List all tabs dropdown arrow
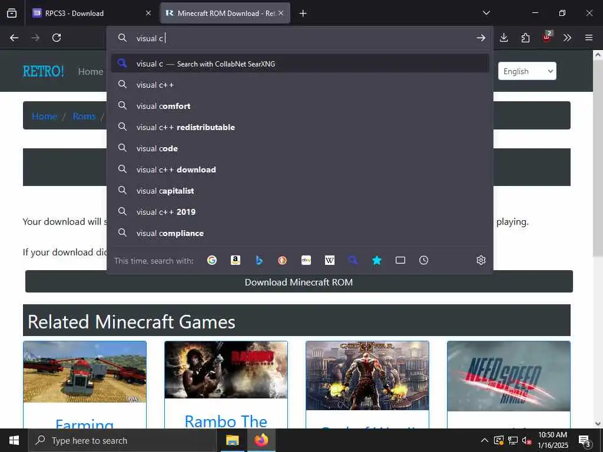The height and width of the screenshot is (452, 603). 486,13
